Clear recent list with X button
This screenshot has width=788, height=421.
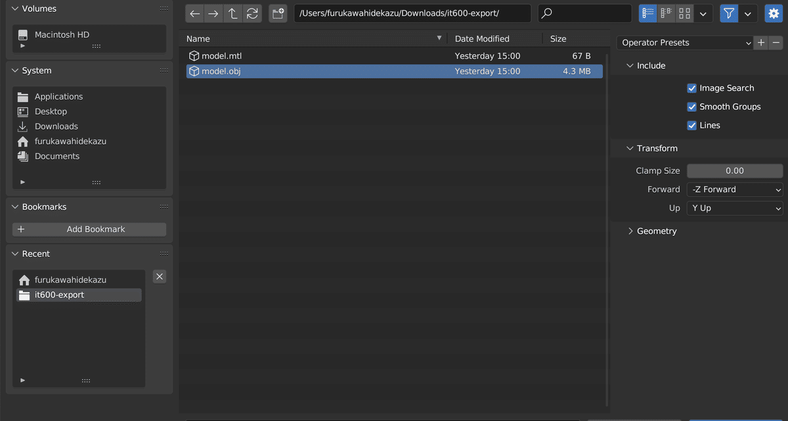[x=160, y=277]
